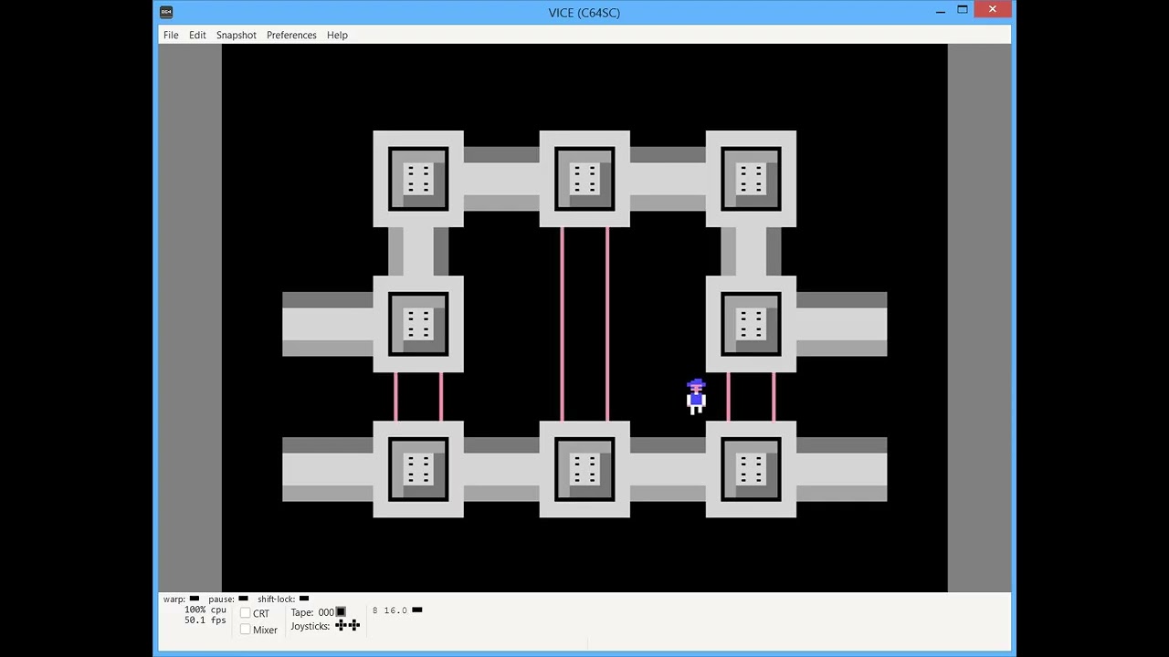Toggle the pause indicator LED
The height and width of the screenshot is (657, 1169).
pos(243,599)
